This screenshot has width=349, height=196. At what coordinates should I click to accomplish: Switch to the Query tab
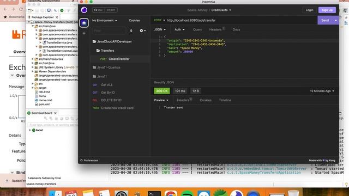click(x=197, y=29)
